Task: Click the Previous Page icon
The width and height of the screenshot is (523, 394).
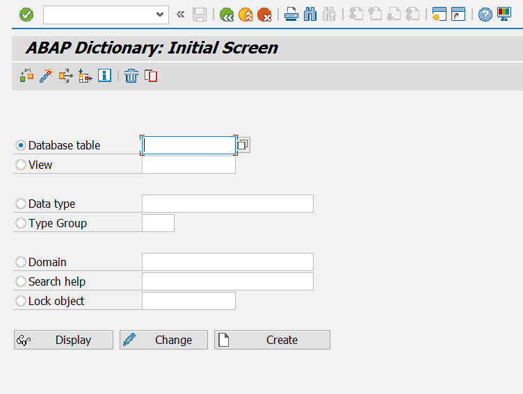Action: point(375,15)
